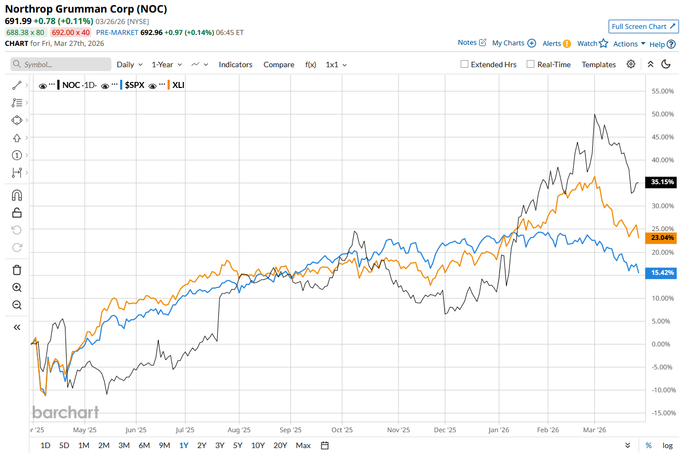Collapse the left drawing toolbar

16,327
